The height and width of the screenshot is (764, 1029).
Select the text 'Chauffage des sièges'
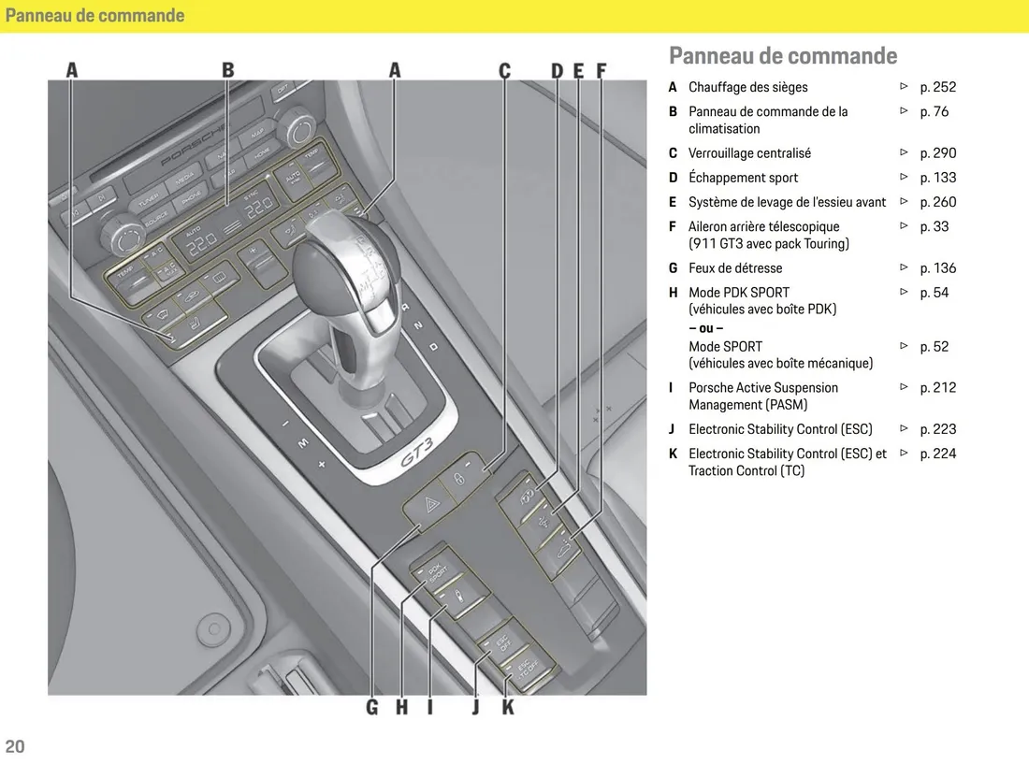point(747,87)
